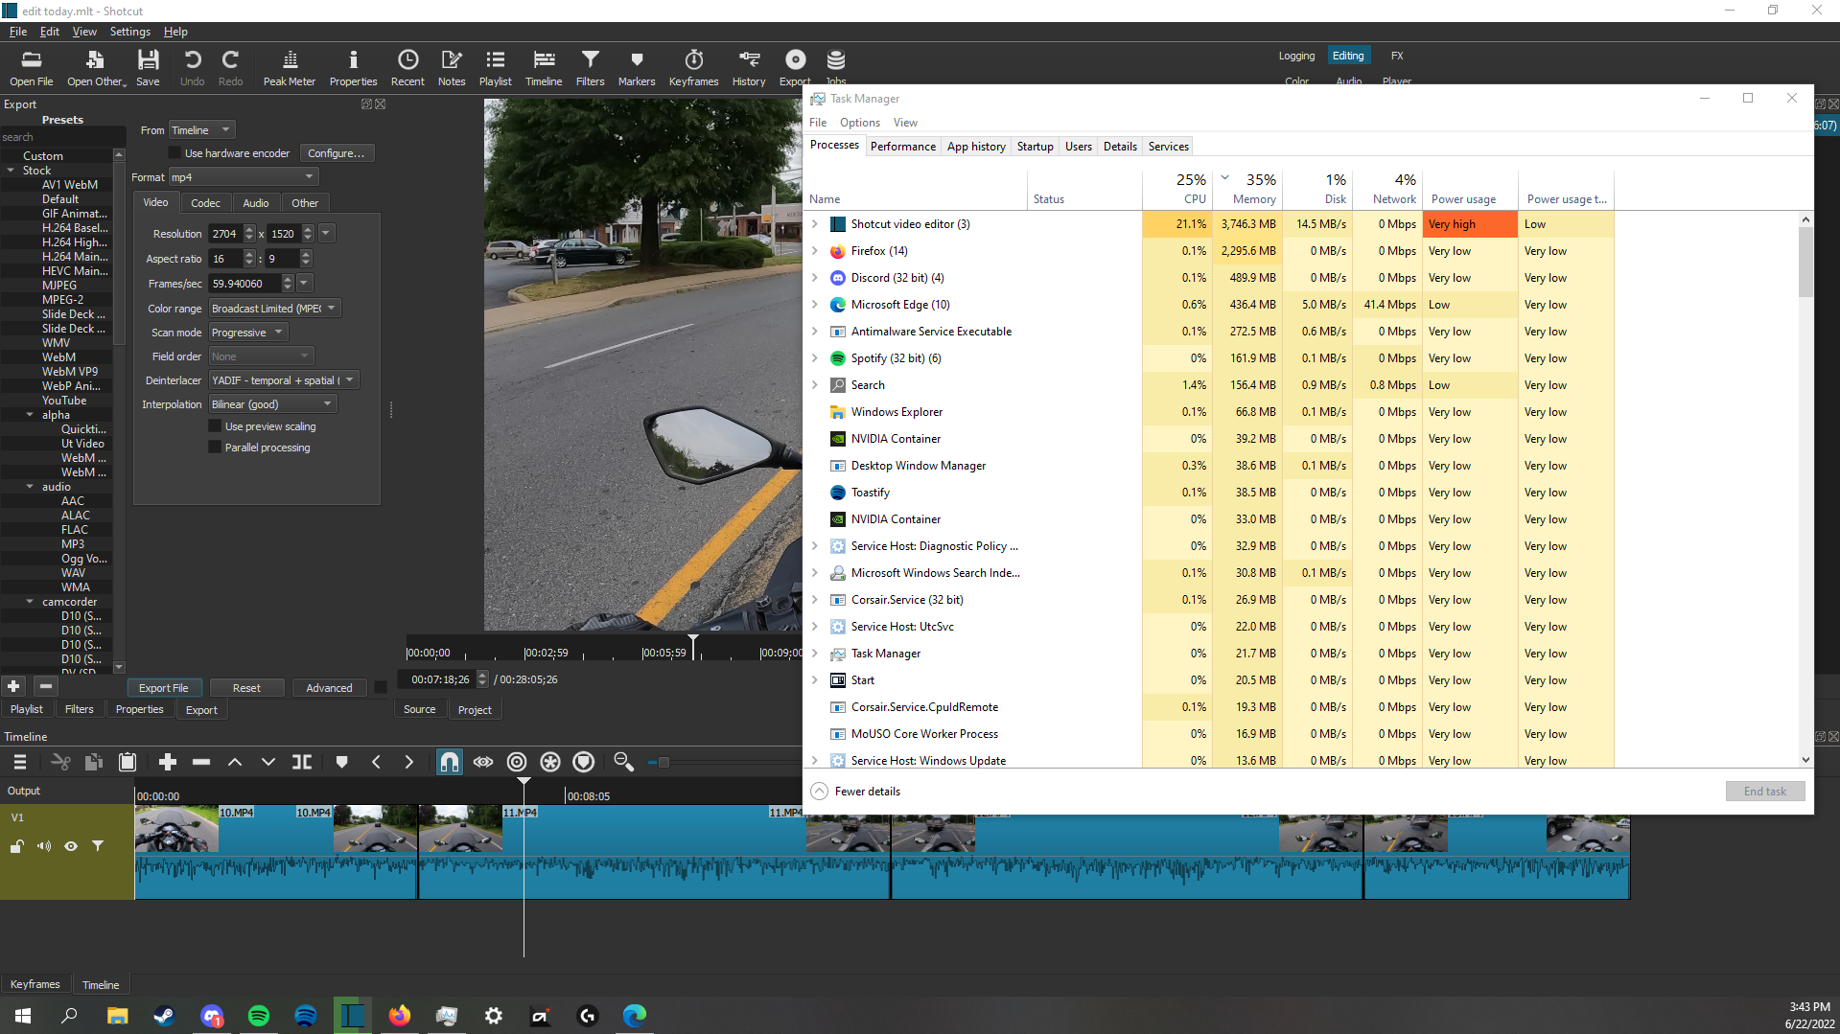The height and width of the screenshot is (1034, 1840).
Task: Click the timeline Overwrite down-arrow icon
Action: [268, 762]
